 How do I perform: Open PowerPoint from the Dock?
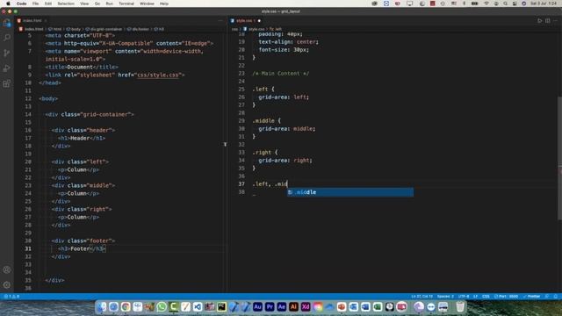342,306
